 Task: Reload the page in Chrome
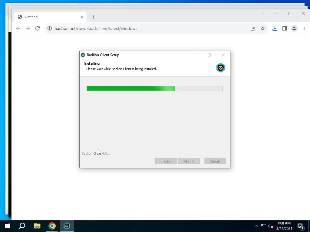point(38,28)
